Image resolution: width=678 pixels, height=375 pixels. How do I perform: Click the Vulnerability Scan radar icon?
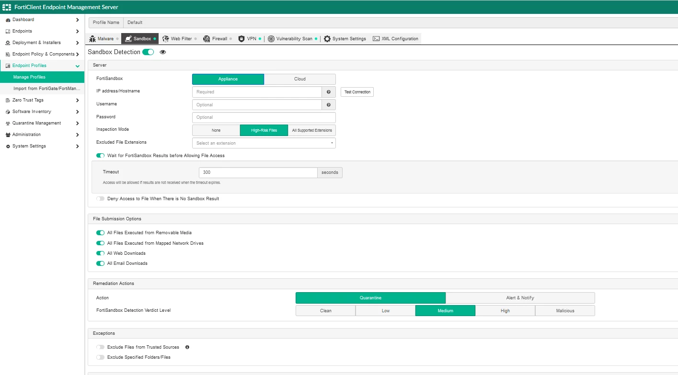tap(271, 39)
